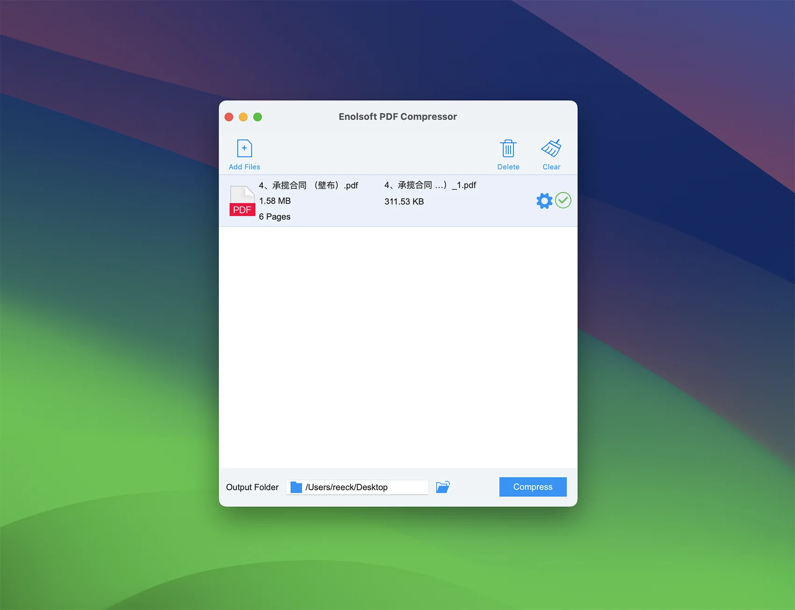
Task: Select source file name 4、承揽合同（壁布）.pdf
Action: [309, 185]
